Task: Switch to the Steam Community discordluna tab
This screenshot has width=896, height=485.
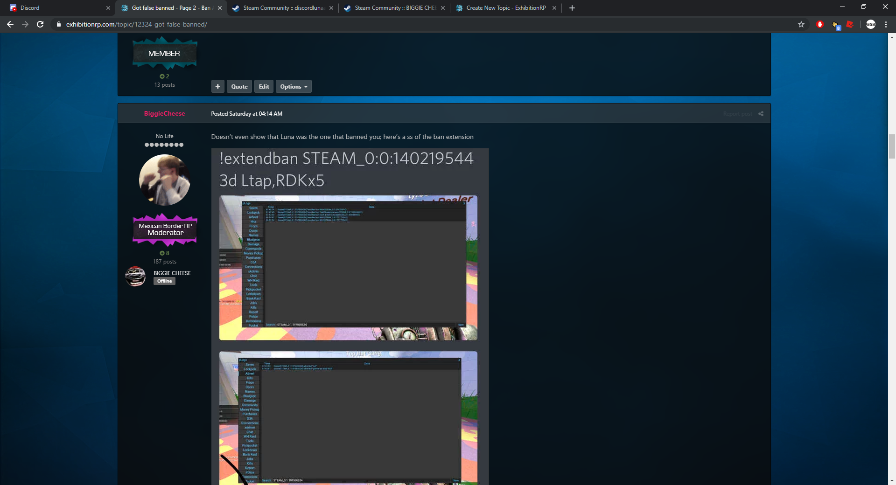Action: coord(282,8)
